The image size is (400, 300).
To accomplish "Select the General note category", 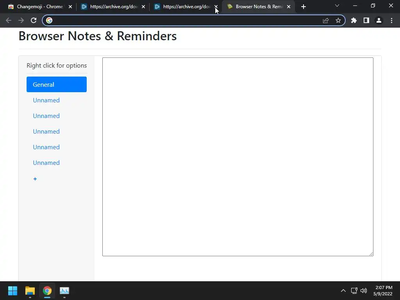I will coord(57,84).
